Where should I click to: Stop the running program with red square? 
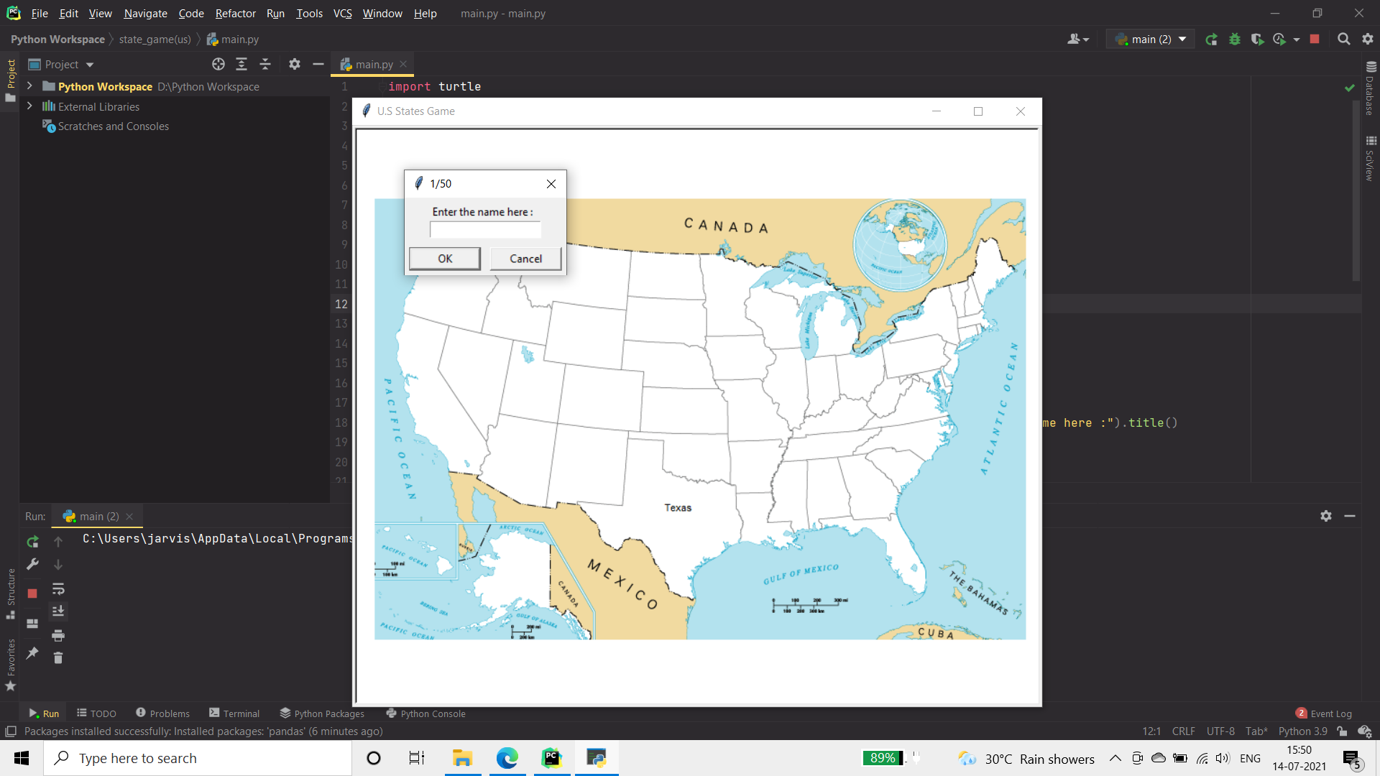click(x=1315, y=40)
